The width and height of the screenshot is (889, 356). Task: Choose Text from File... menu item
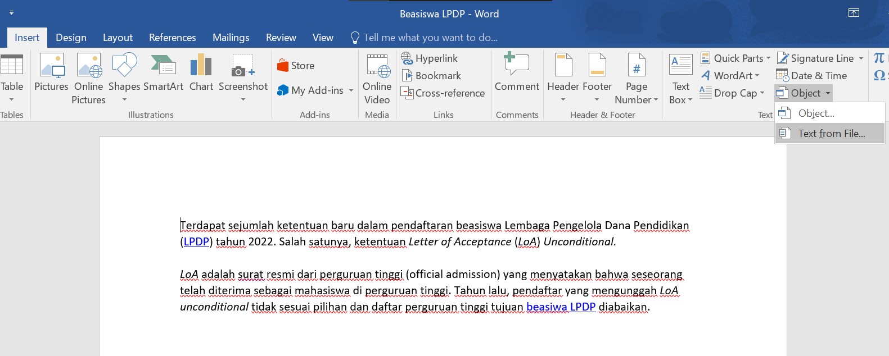[830, 134]
